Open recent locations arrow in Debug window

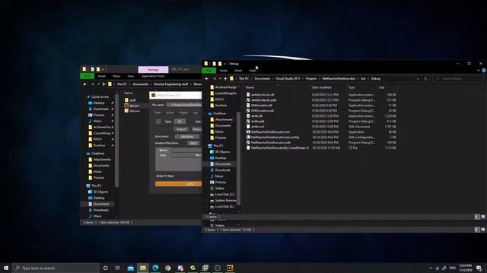[220, 79]
